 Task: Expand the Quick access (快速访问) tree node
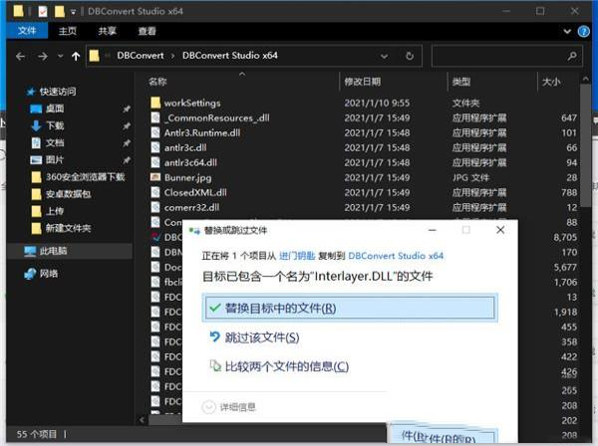(x=20, y=91)
